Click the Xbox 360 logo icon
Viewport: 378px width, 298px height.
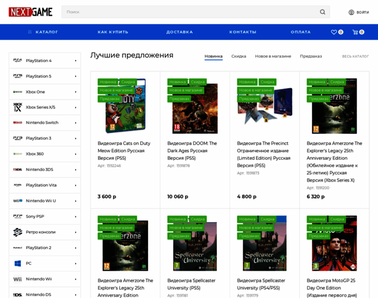pos(17,154)
